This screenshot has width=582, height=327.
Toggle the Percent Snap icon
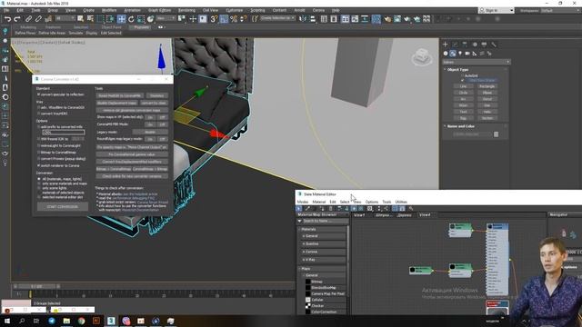click(x=234, y=18)
